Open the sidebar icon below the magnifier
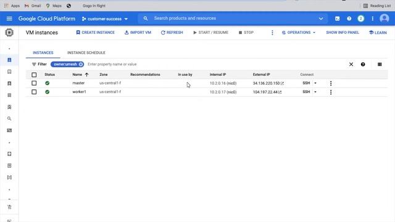This screenshot has height=222, width=395. click(9, 130)
